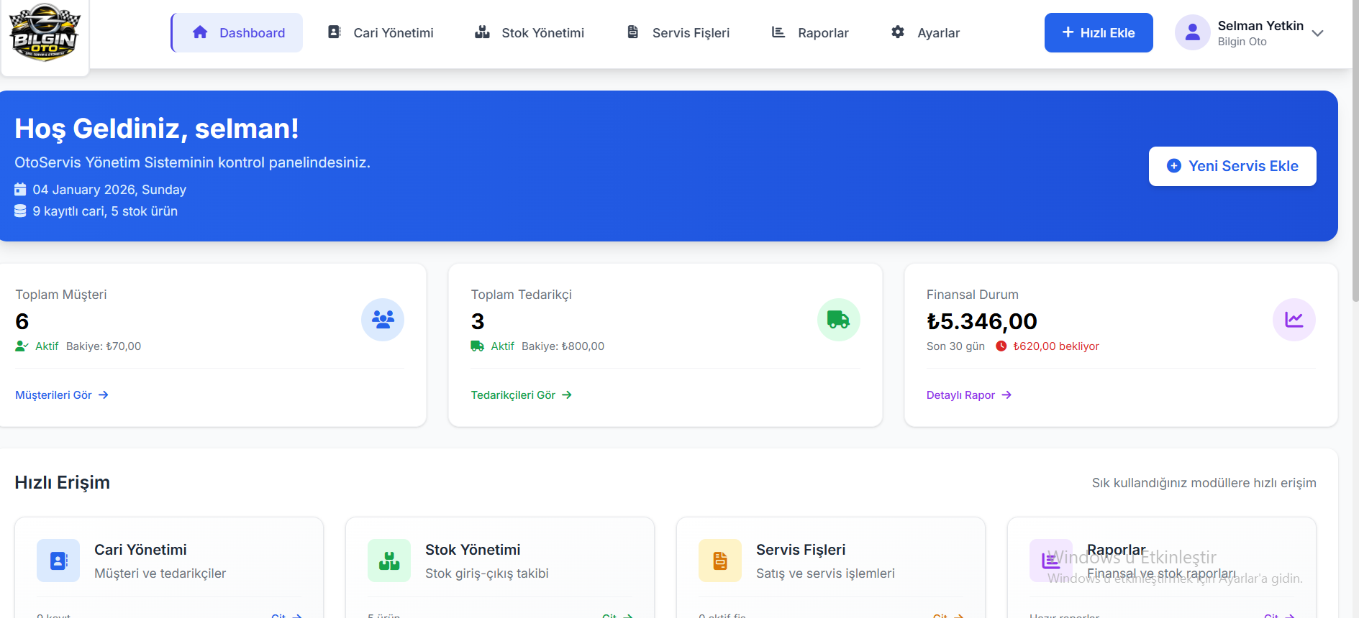This screenshot has height=618, width=1359.
Task: Click the user avatar icon
Action: pos(1192,33)
